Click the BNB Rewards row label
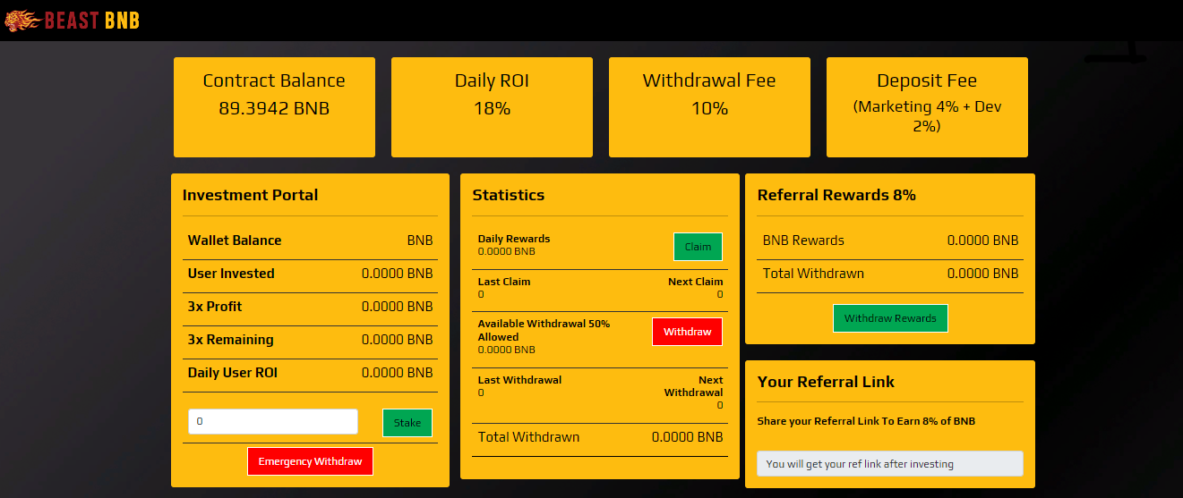Screen dimensions: 1183x498 point(803,241)
